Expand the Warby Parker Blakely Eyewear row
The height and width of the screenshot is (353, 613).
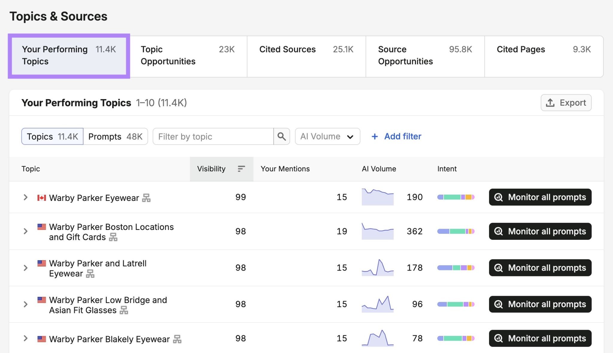click(x=26, y=338)
